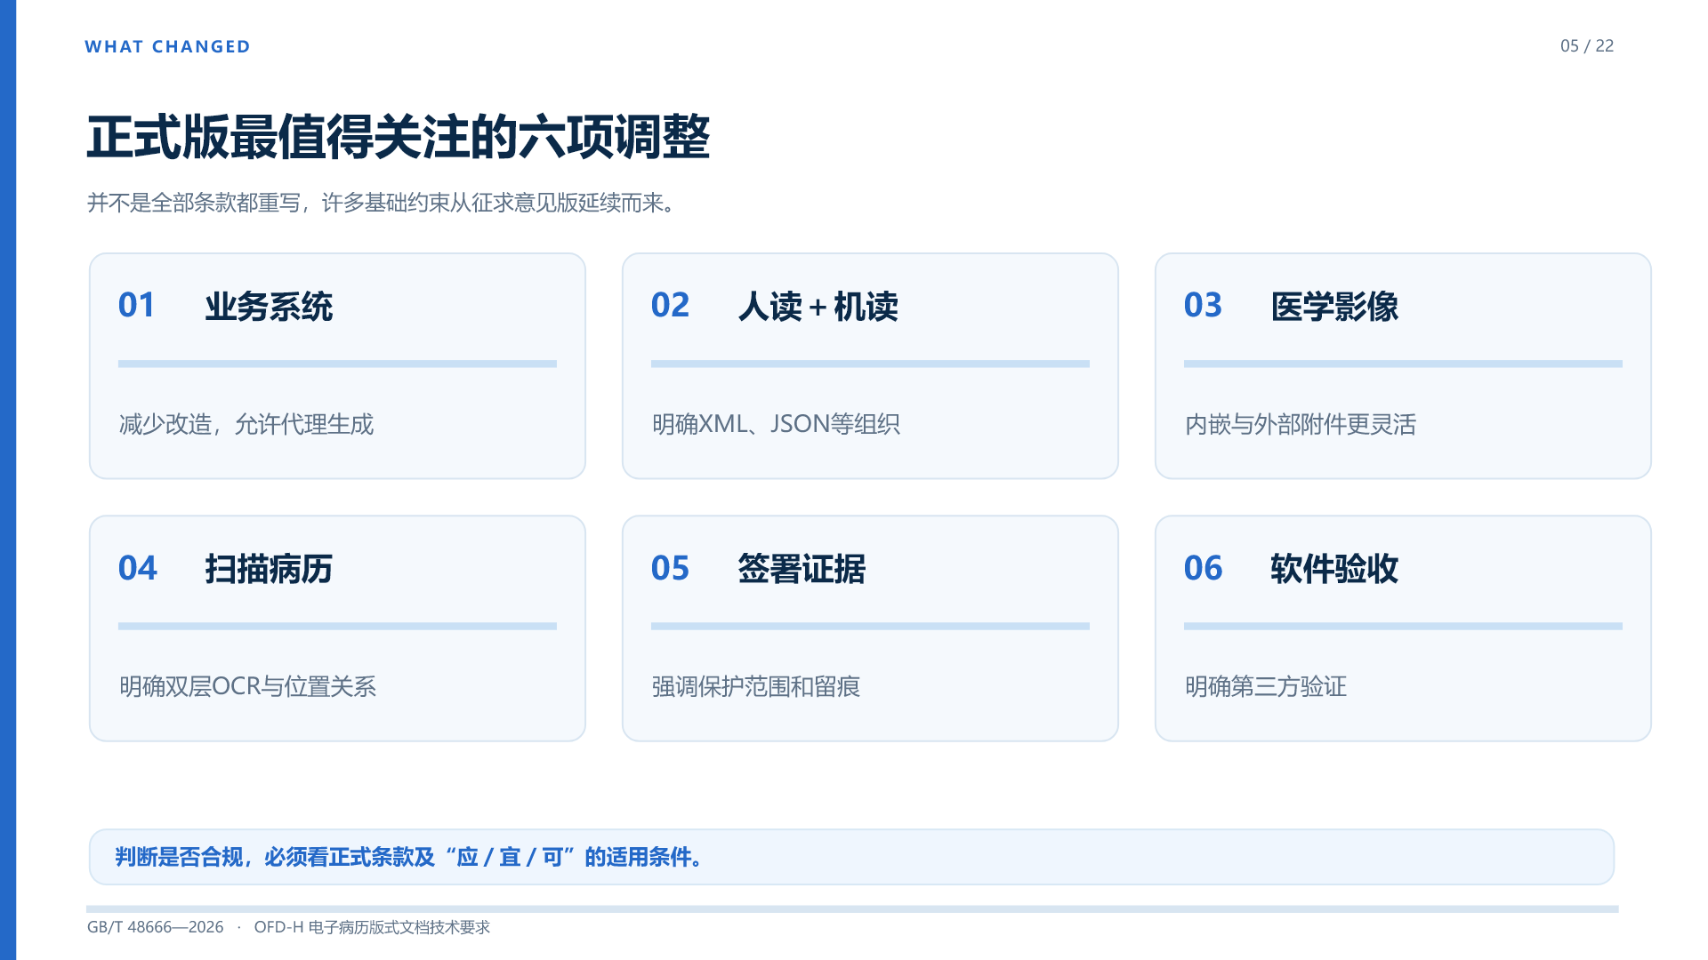
Task: Click the description 明确第三方验证
Action: 1265,686
